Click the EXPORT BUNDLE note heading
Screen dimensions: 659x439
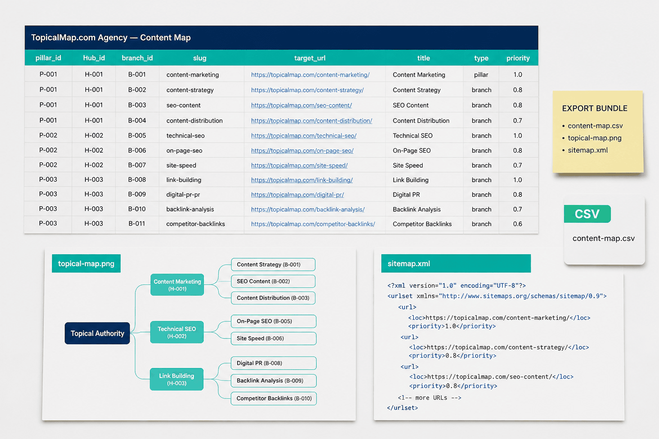(x=595, y=108)
